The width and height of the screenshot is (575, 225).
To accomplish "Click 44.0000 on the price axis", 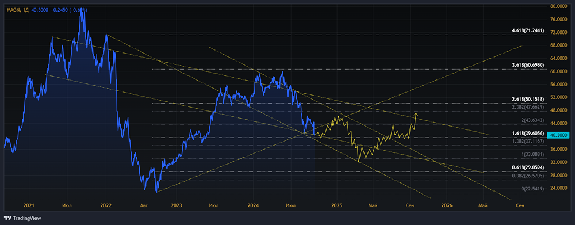I will pos(559,123).
